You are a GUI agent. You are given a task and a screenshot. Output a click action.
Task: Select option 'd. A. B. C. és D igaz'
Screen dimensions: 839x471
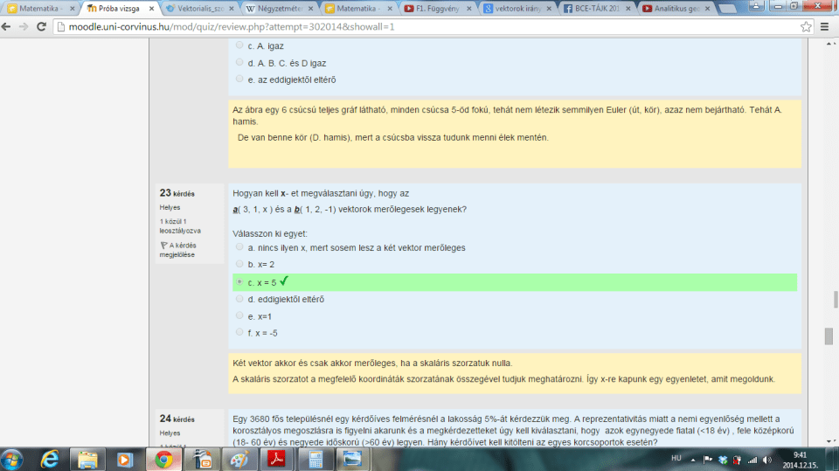coord(239,63)
